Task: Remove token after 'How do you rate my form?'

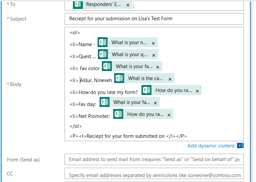Action: pos(197,91)
